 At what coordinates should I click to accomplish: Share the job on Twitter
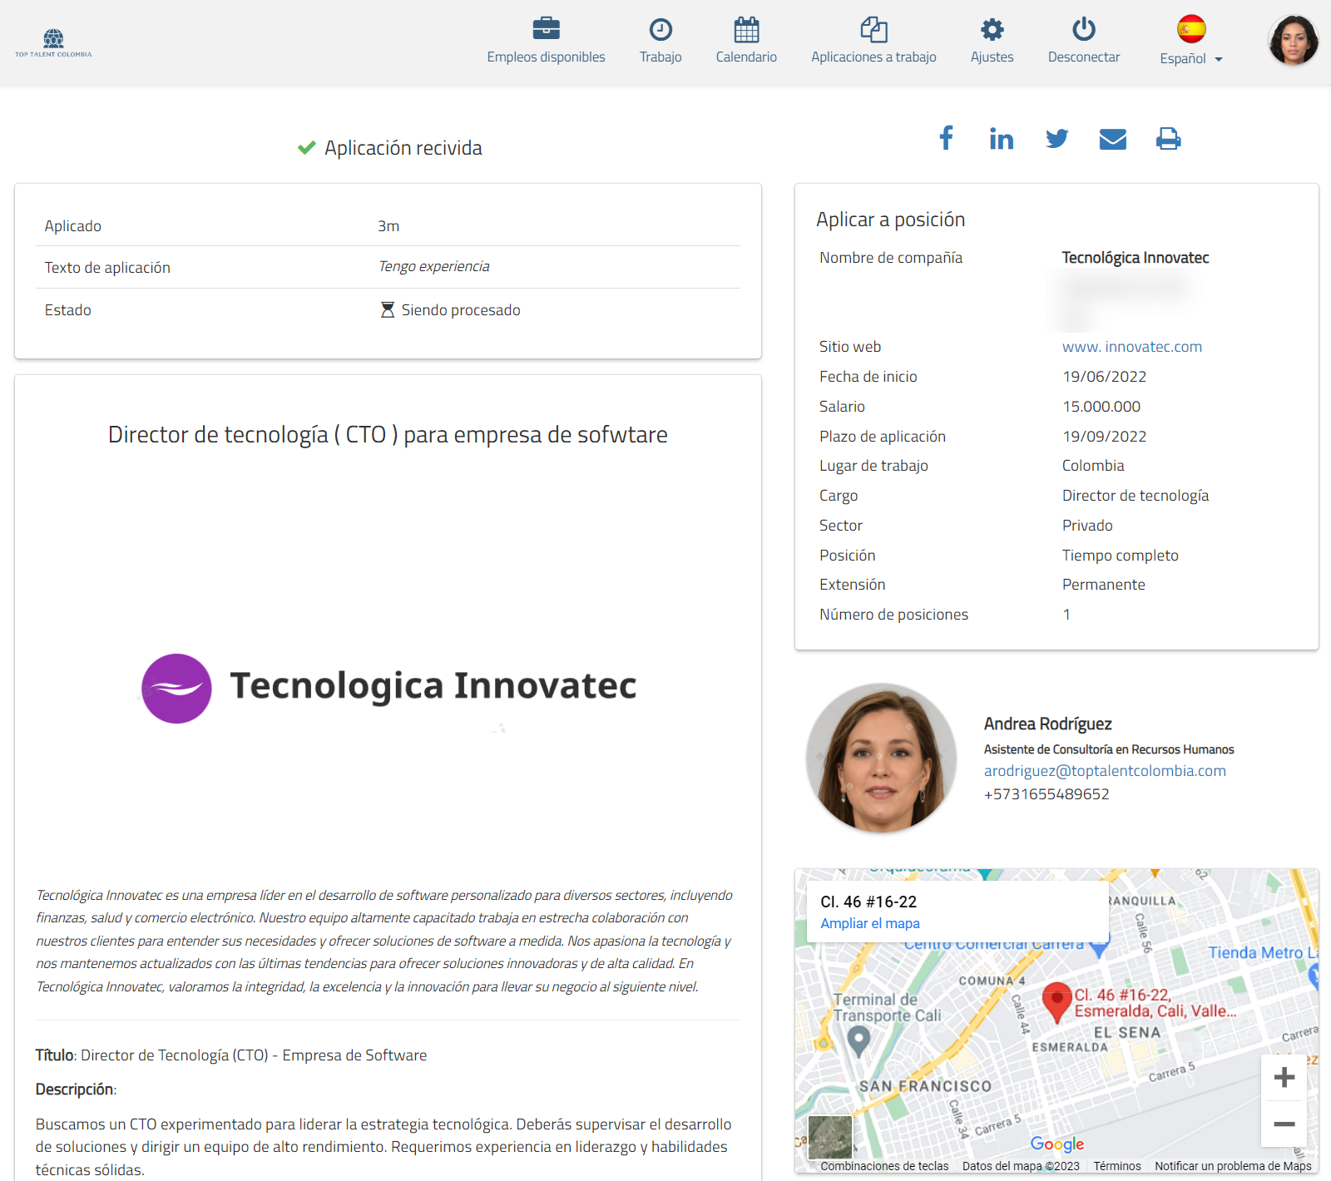pyautogui.click(x=1057, y=138)
